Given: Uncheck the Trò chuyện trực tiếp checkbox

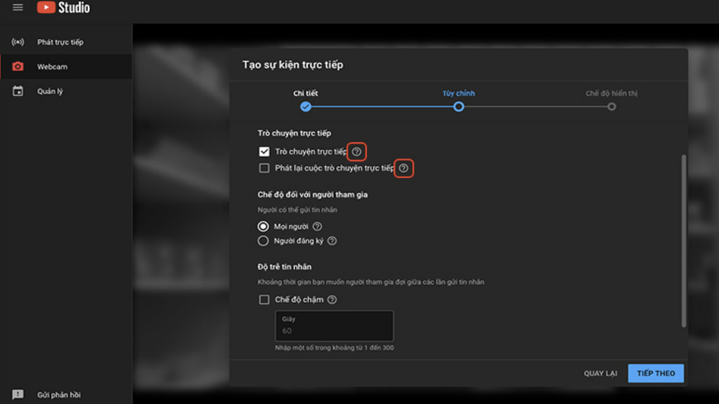Looking at the screenshot, I should tap(264, 152).
